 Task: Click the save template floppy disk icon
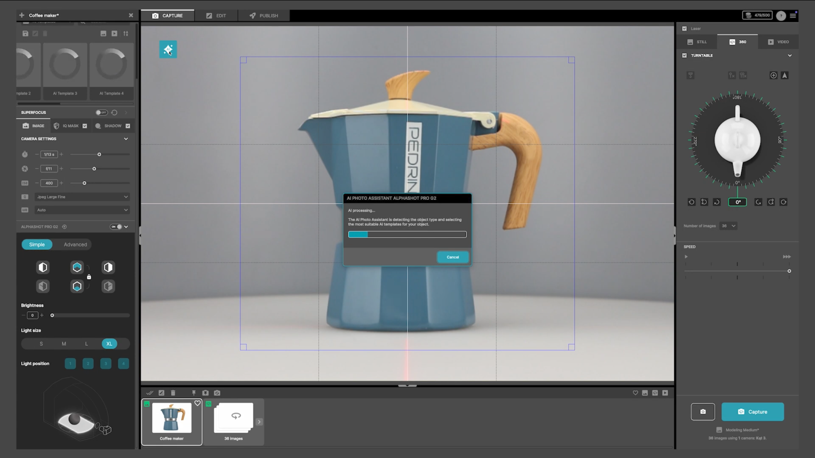25,34
